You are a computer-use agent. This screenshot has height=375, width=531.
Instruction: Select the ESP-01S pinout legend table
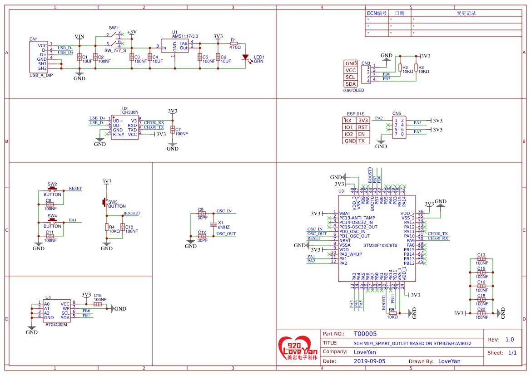[x=356, y=131]
